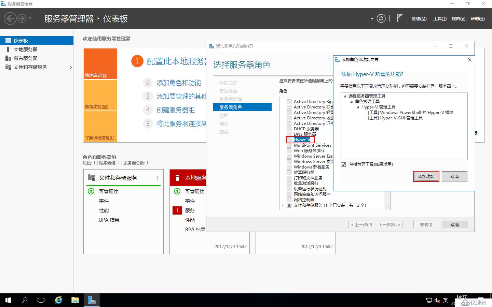
Task: Click BPA 结果 in the 文件和存储服务 tile
Action: tap(109, 220)
